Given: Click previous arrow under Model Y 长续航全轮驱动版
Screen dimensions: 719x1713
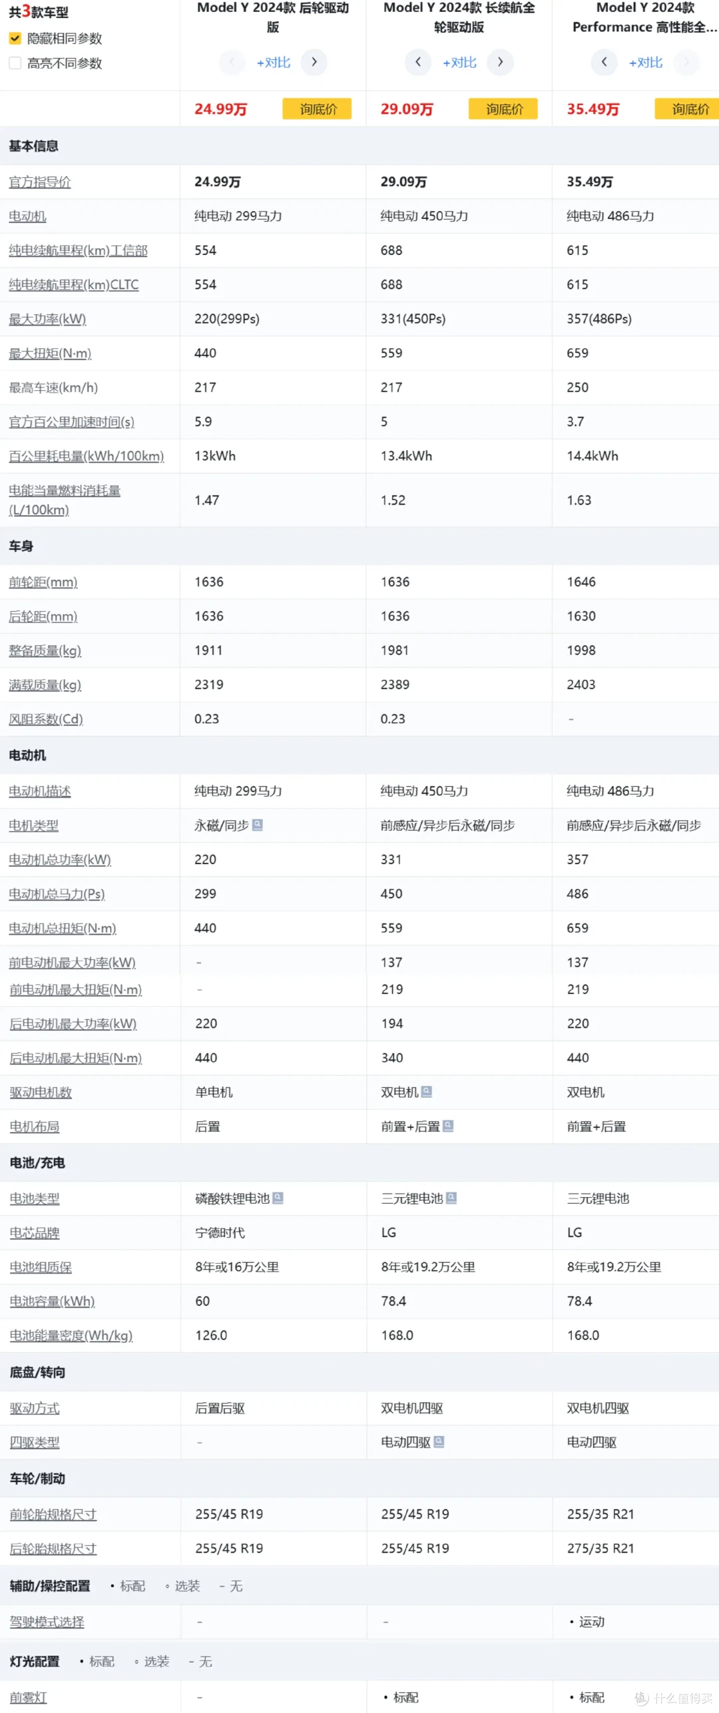Looking at the screenshot, I should 418,62.
